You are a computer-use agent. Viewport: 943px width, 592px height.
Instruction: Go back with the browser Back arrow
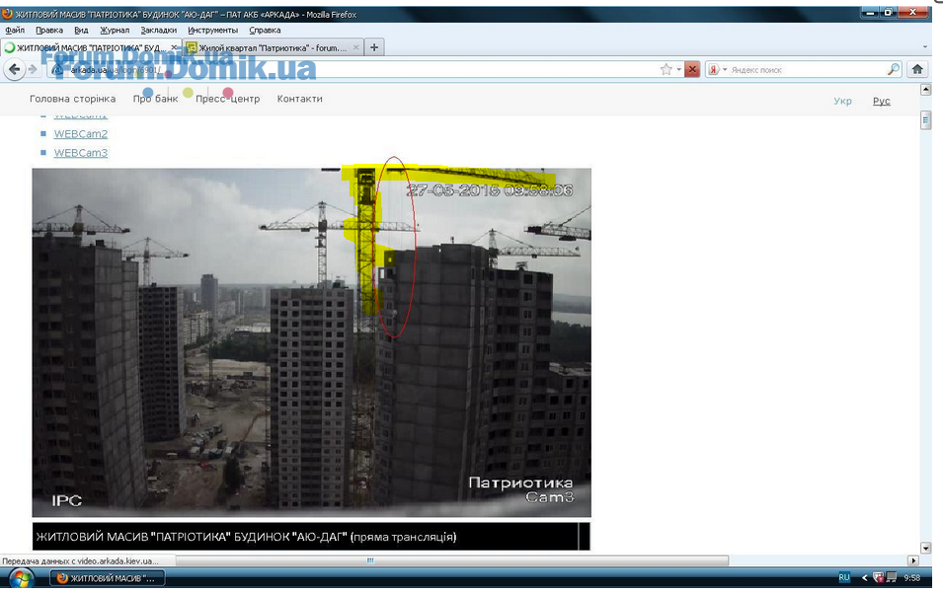pos(15,70)
